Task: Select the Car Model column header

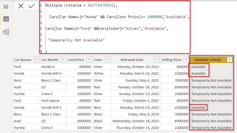Action: click(x=50, y=60)
